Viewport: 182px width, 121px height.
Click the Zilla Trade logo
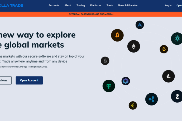(11, 6)
